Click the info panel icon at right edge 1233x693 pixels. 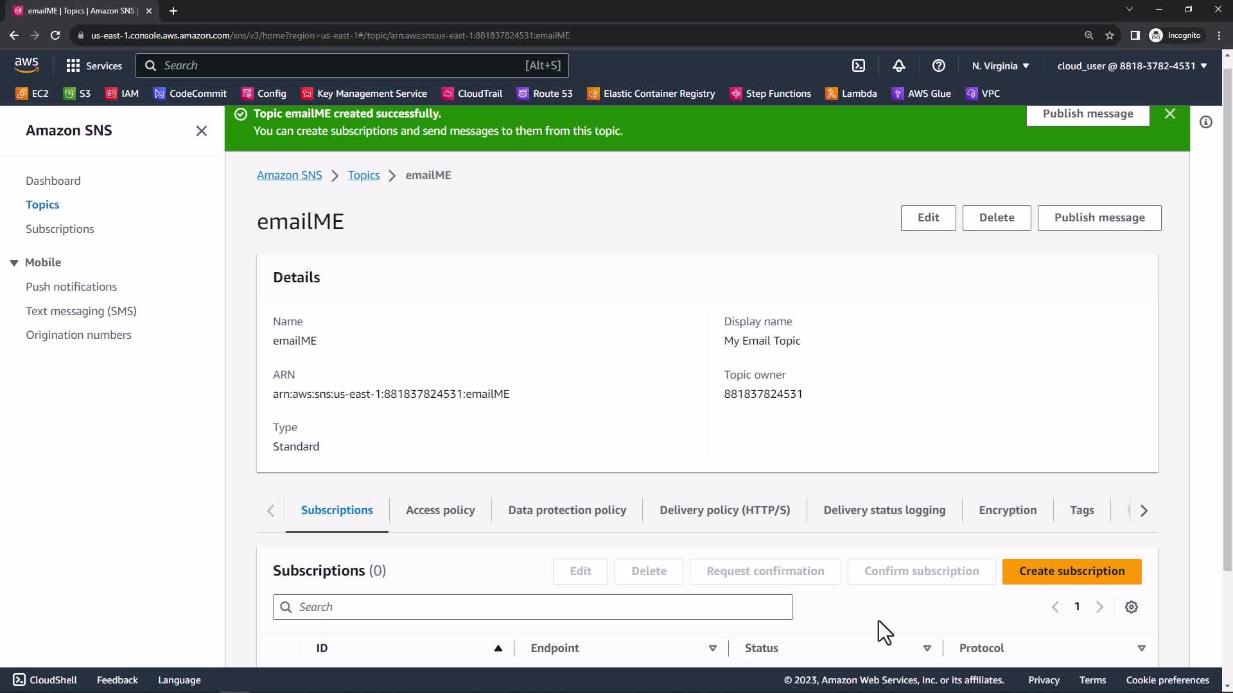[x=1205, y=122]
